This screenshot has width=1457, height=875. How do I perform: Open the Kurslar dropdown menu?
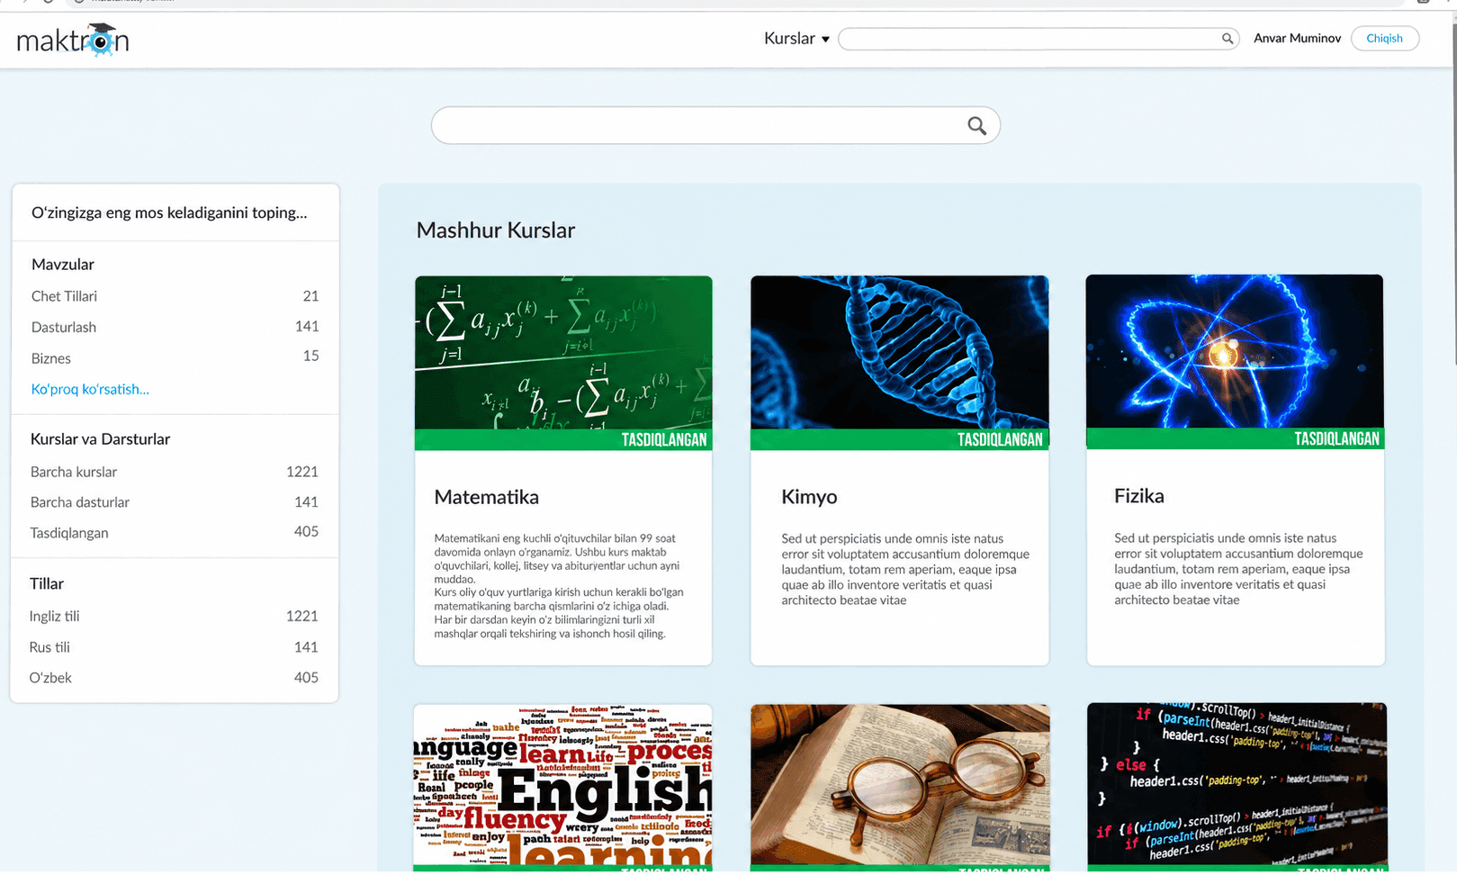796,39
